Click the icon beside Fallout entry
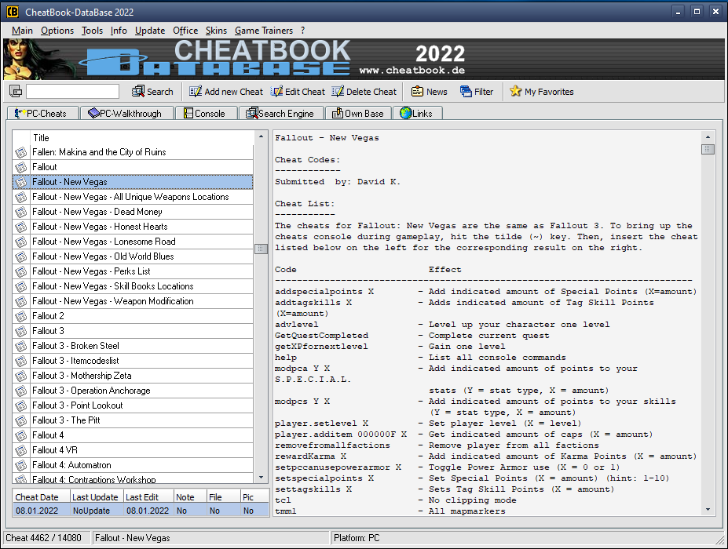 pos(21,167)
